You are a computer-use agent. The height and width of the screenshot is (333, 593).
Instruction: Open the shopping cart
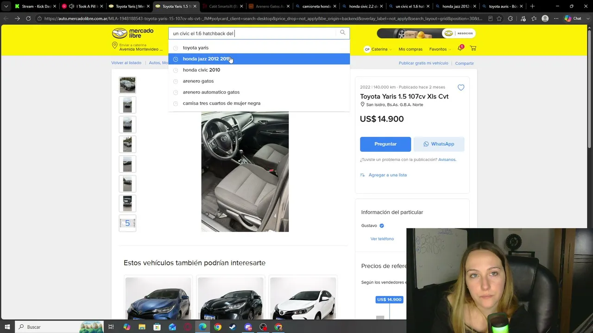pyautogui.click(x=473, y=49)
